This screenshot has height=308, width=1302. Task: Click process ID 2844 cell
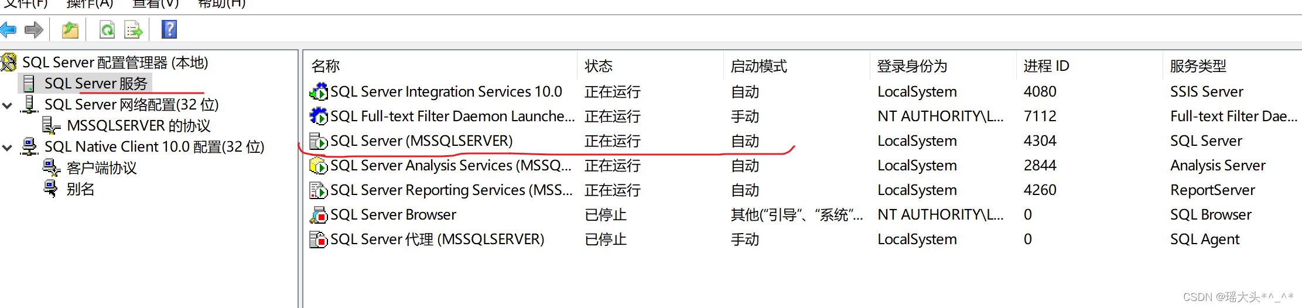(1040, 166)
